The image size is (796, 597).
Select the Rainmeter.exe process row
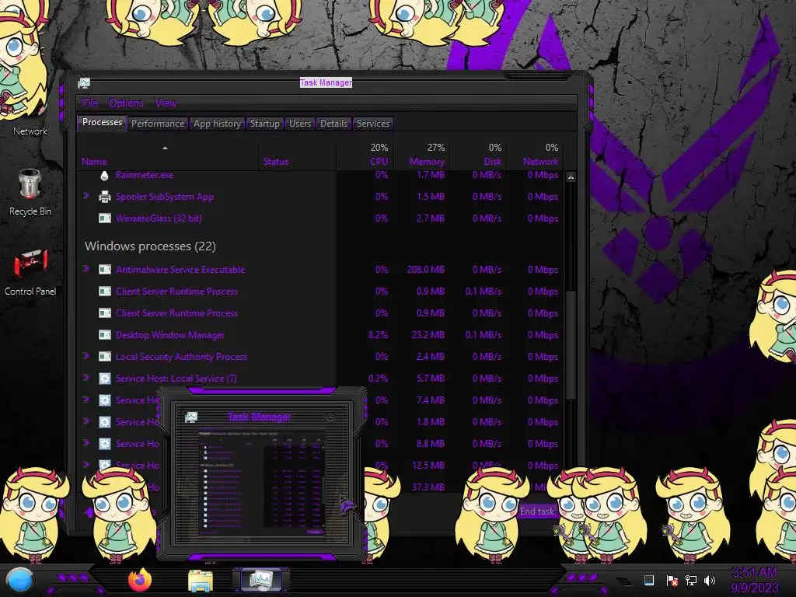321,175
